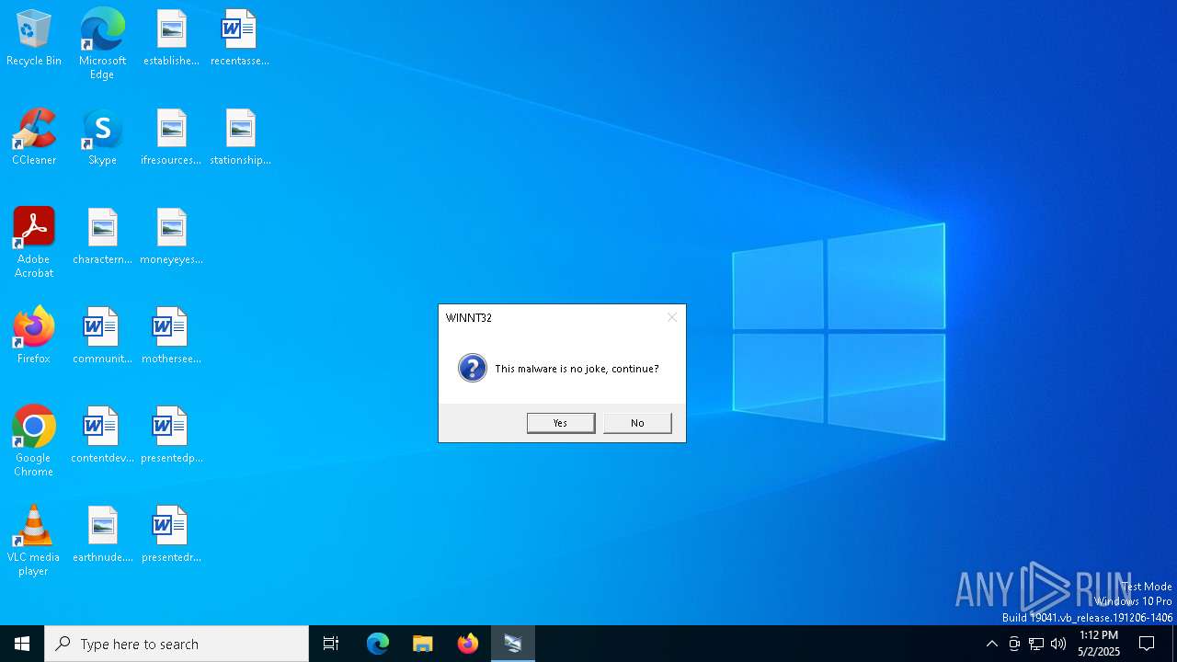Viewport: 1177px width, 662px height.
Task: Select the earthnude... image file
Action: (x=102, y=535)
